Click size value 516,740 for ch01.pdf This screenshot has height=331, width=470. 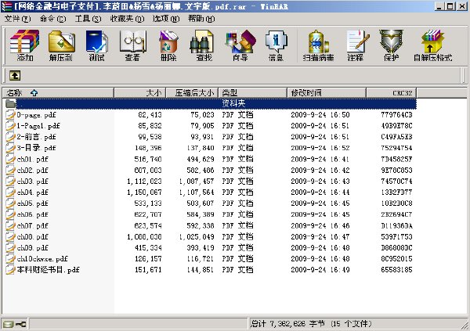(x=148, y=159)
